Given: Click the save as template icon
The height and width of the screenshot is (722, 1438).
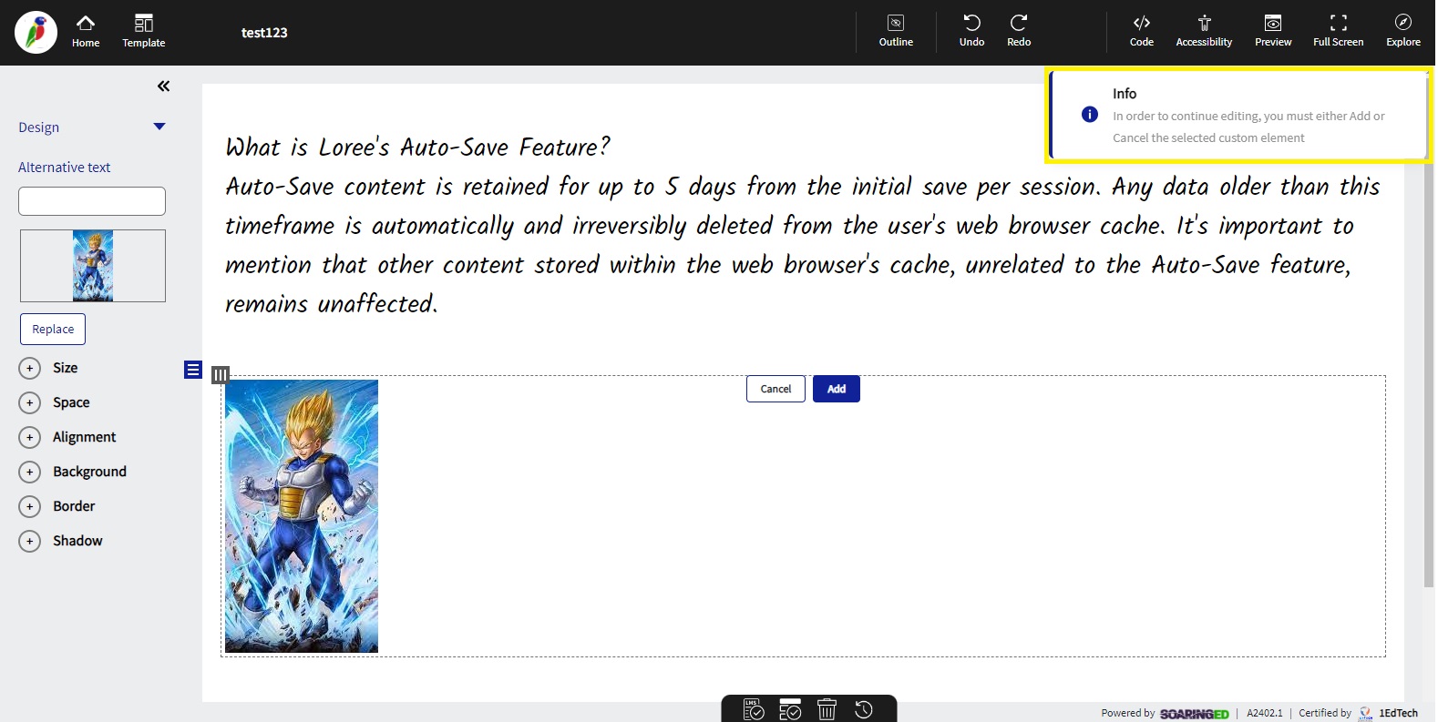Looking at the screenshot, I should (x=790, y=709).
